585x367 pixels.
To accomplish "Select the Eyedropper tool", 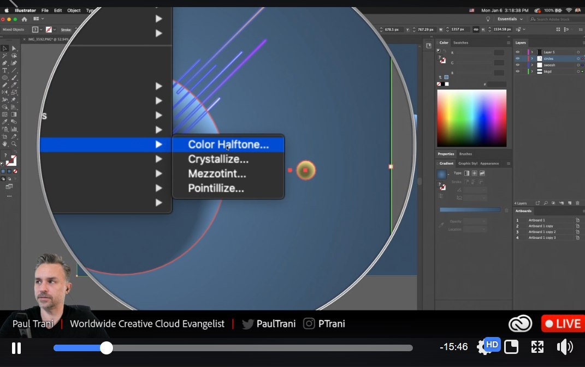I will pyautogui.click(x=5, y=122).
